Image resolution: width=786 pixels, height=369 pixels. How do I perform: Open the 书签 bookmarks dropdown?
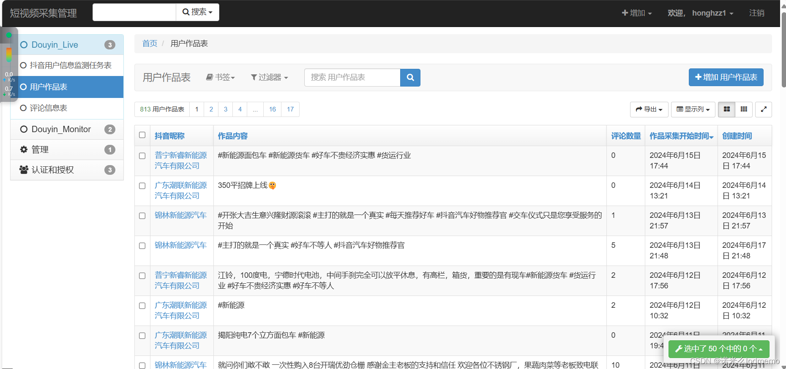click(x=220, y=77)
